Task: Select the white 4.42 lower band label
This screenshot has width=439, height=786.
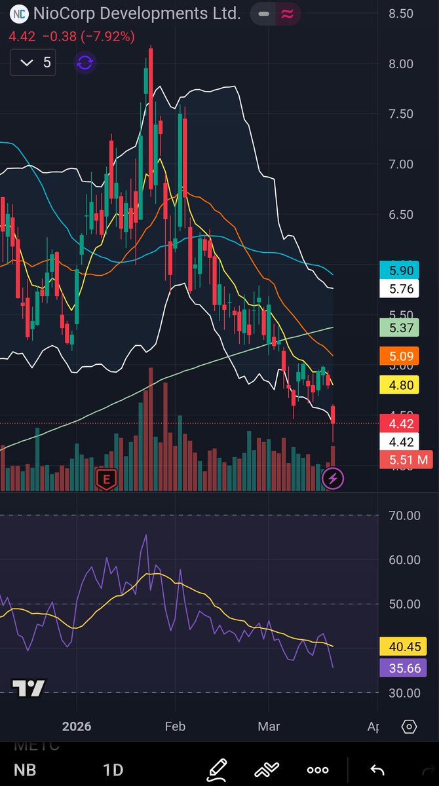Action: (x=400, y=442)
